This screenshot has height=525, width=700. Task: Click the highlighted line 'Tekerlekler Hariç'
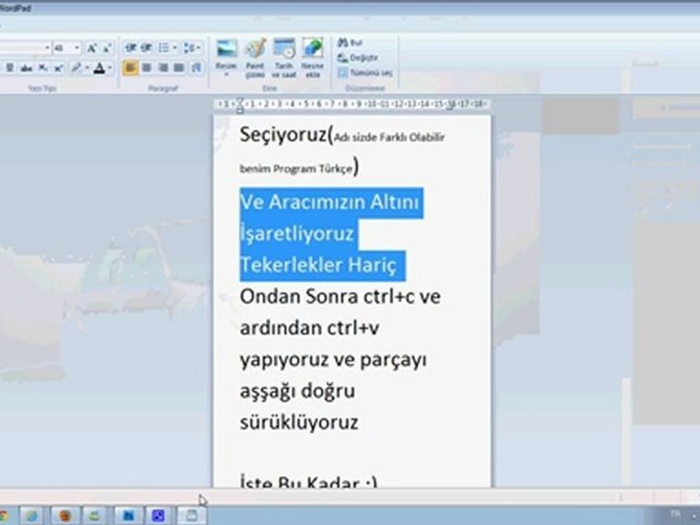(319, 265)
